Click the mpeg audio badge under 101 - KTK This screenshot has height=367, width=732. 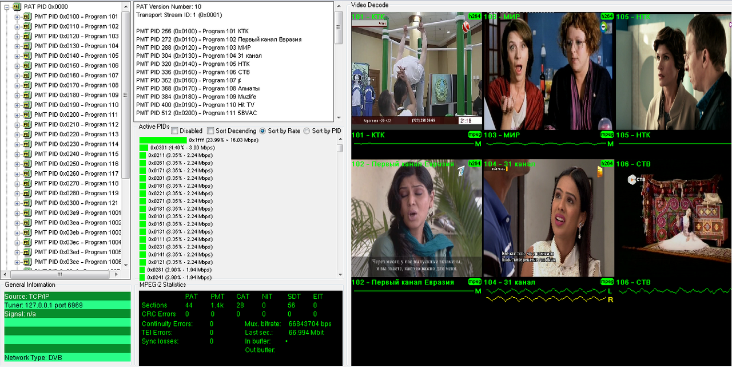click(x=475, y=135)
